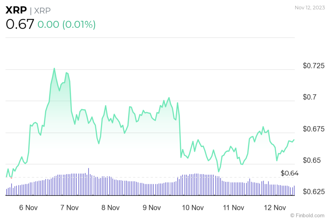Click the © Finbold.com credit
This screenshot has width=330, height=220.
pos(307,215)
